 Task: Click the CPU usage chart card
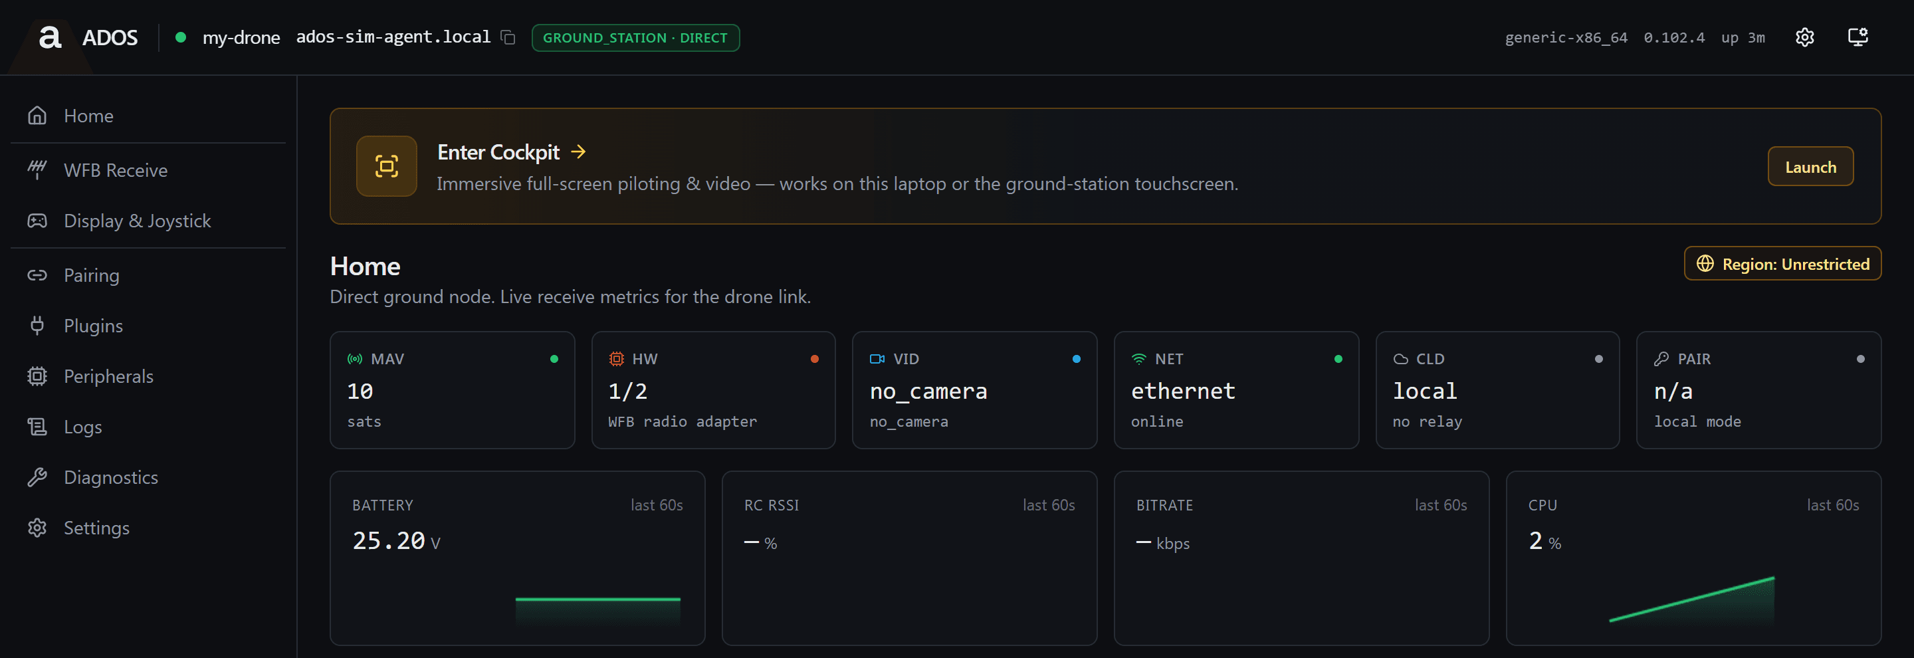pos(1693,558)
